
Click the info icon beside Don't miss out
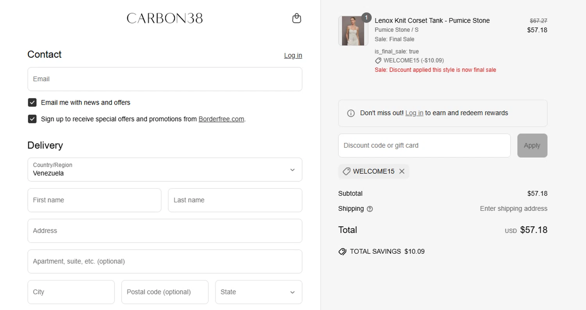[x=351, y=113]
